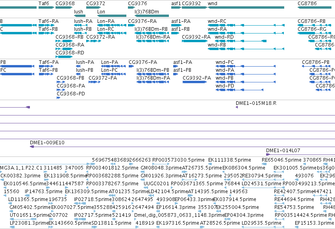Viewport: 335px width, 229px height.
Task: Select the CG9368-RB transcript
Action: point(64,41)
